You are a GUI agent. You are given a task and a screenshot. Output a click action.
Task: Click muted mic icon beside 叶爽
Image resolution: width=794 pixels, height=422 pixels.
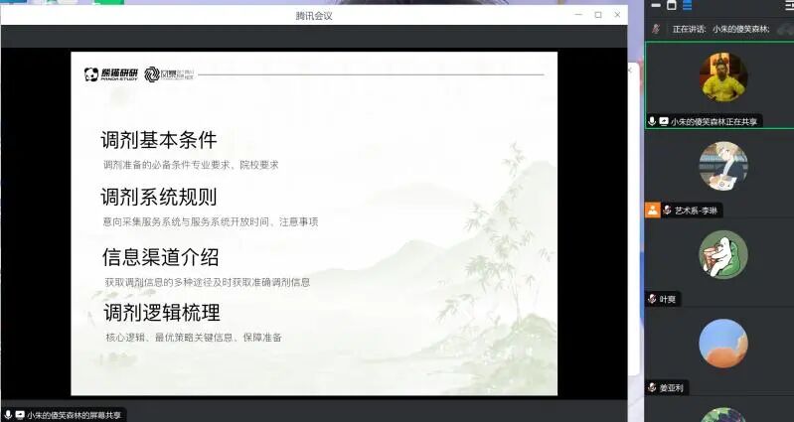coord(652,299)
